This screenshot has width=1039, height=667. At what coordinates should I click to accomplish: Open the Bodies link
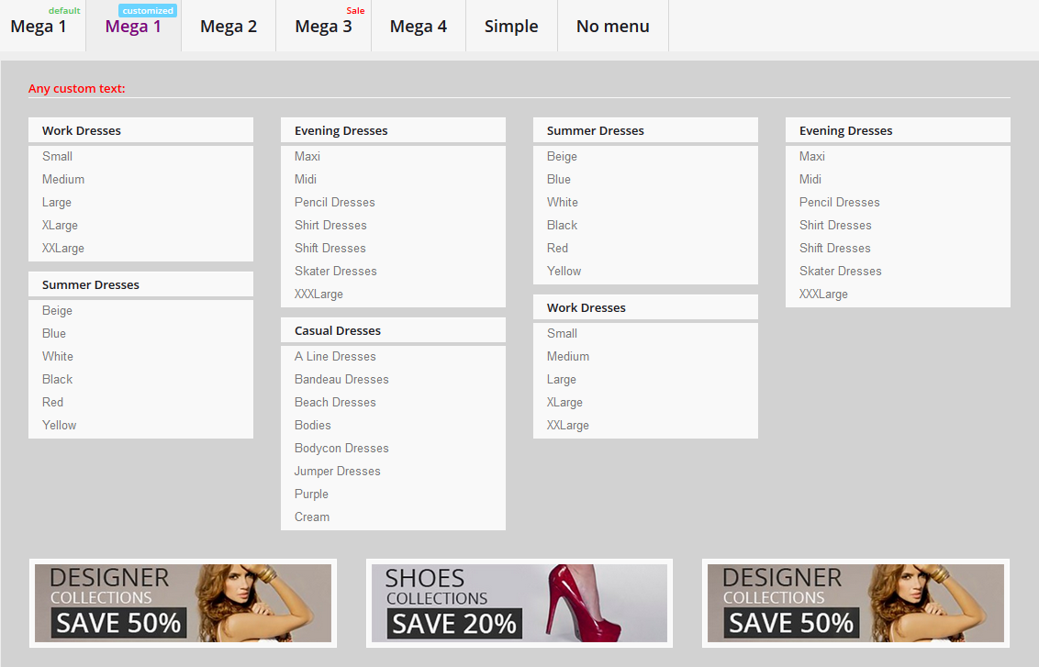(313, 425)
